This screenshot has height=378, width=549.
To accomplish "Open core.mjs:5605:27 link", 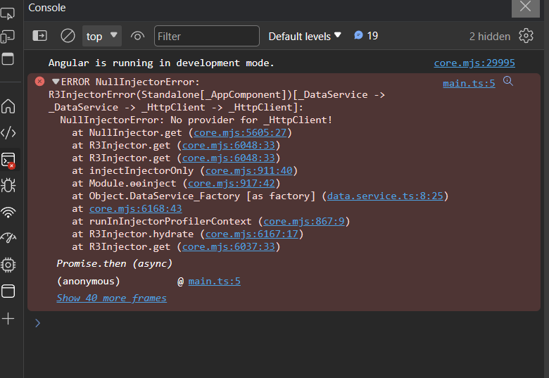I will pyautogui.click(x=240, y=132).
